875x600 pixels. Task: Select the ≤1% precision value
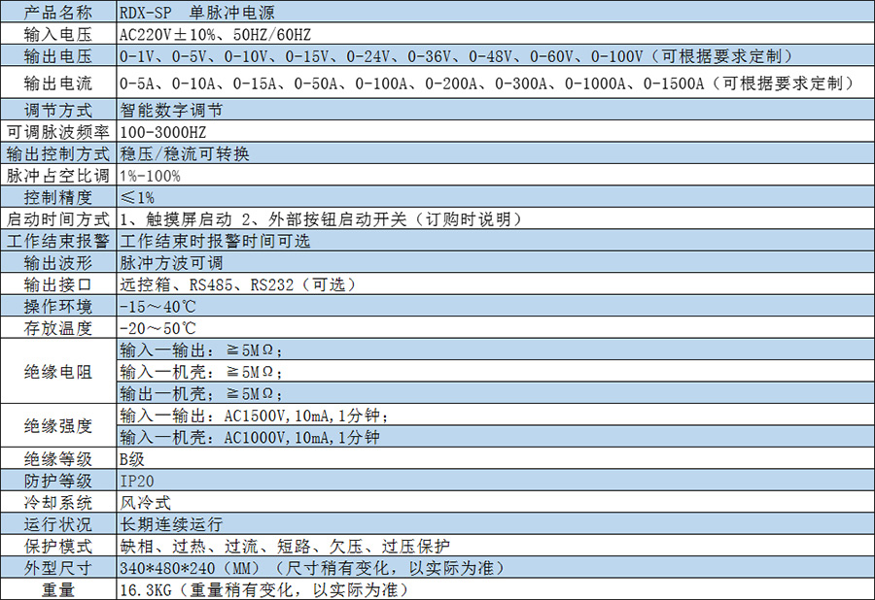tap(137, 197)
